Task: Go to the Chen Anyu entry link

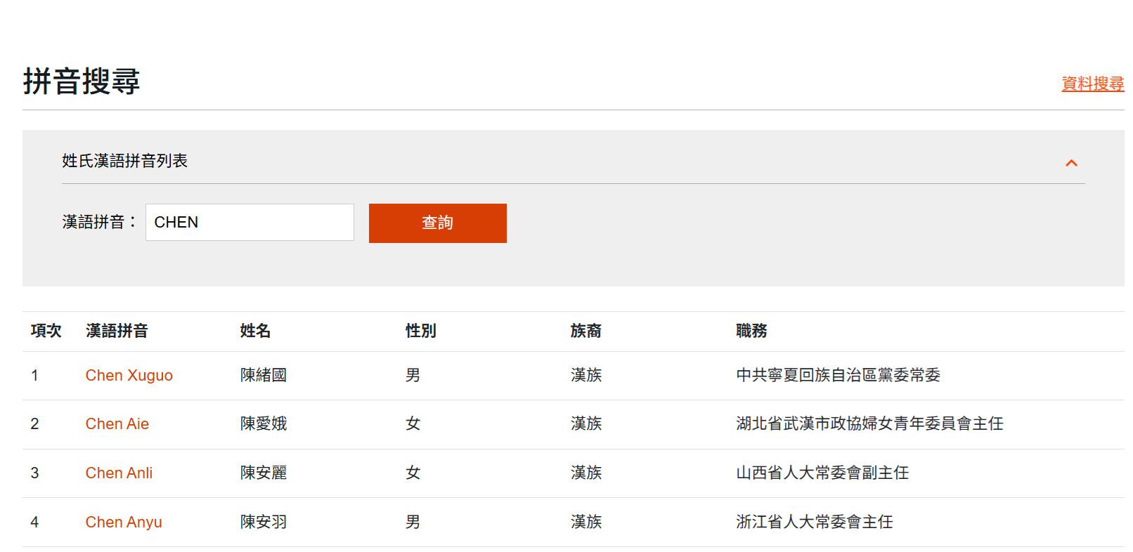Action: pyautogui.click(x=124, y=523)
